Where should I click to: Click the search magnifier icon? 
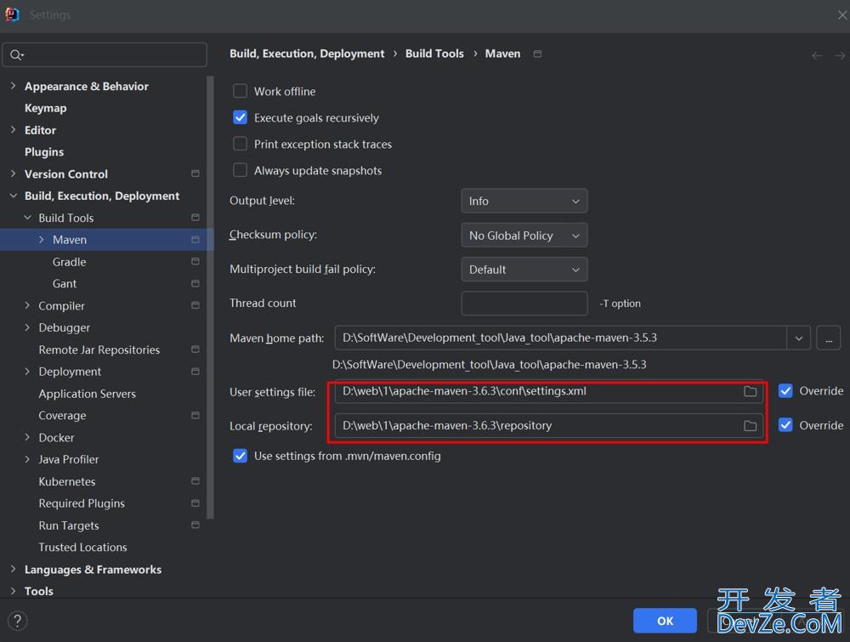(17, 55)
